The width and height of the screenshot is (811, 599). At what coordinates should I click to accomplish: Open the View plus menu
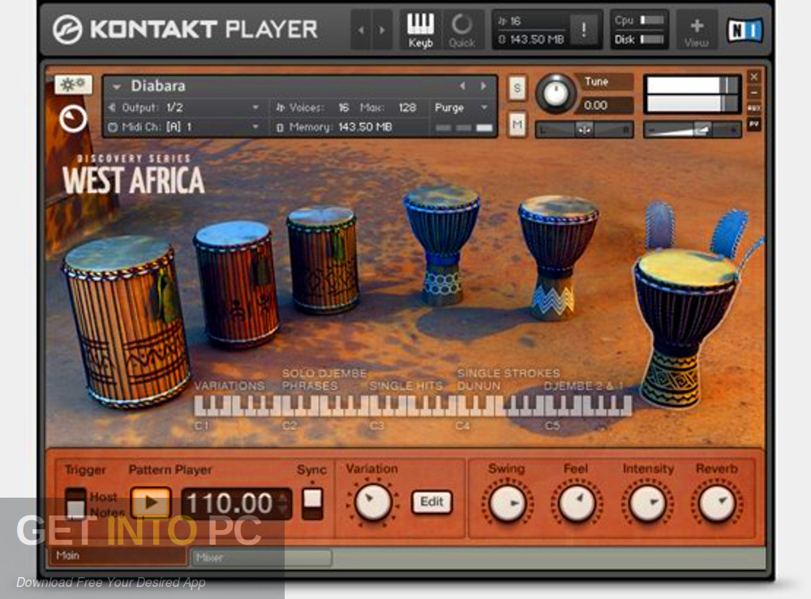(696, 30)
